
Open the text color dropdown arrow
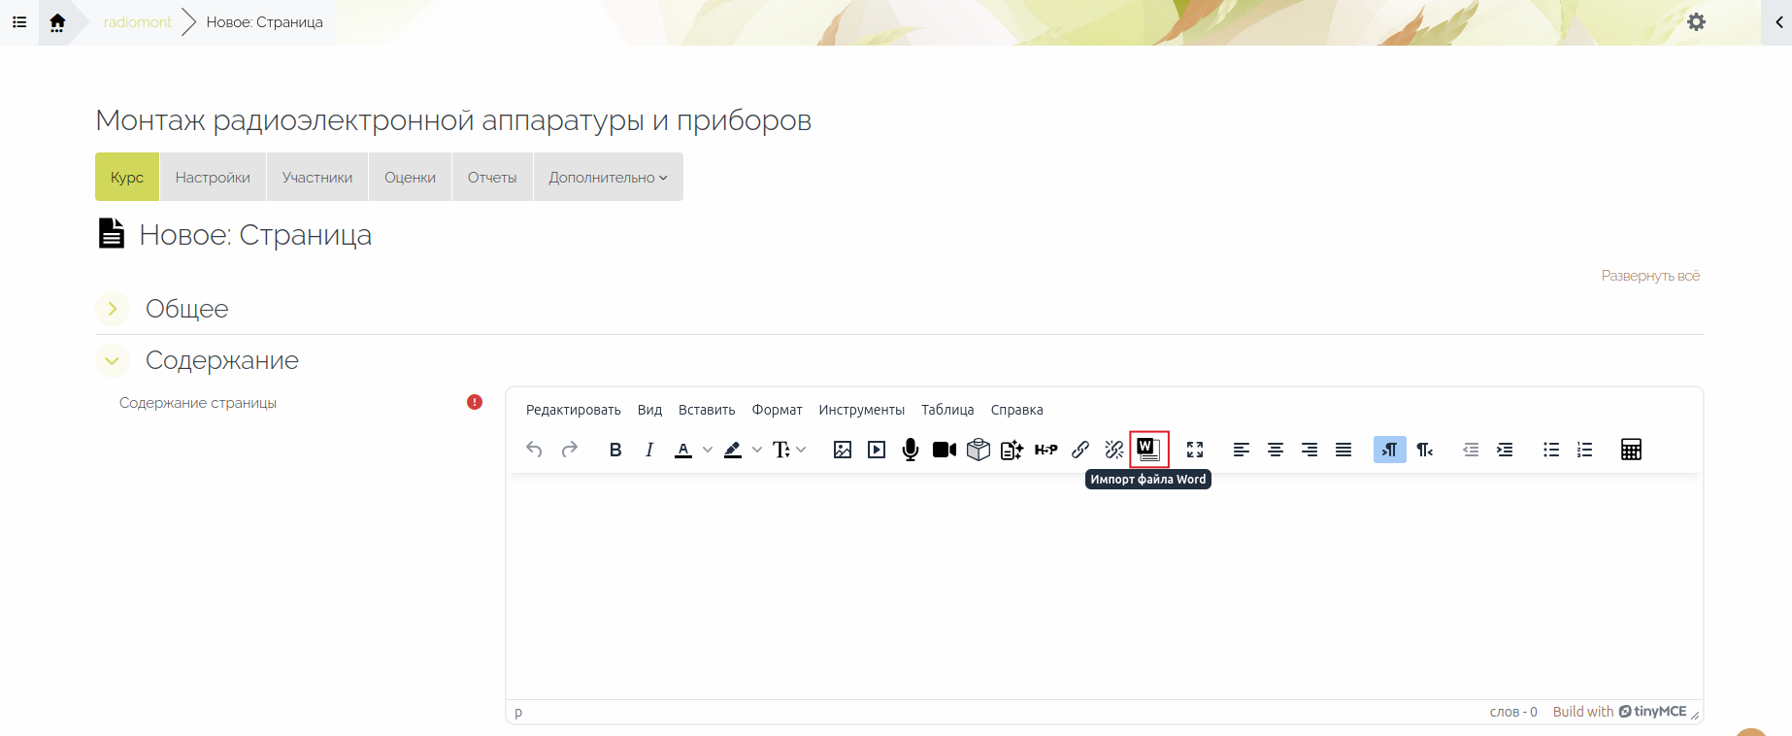(708, 450)
